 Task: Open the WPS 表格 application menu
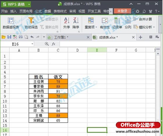[x=16, y=4]
